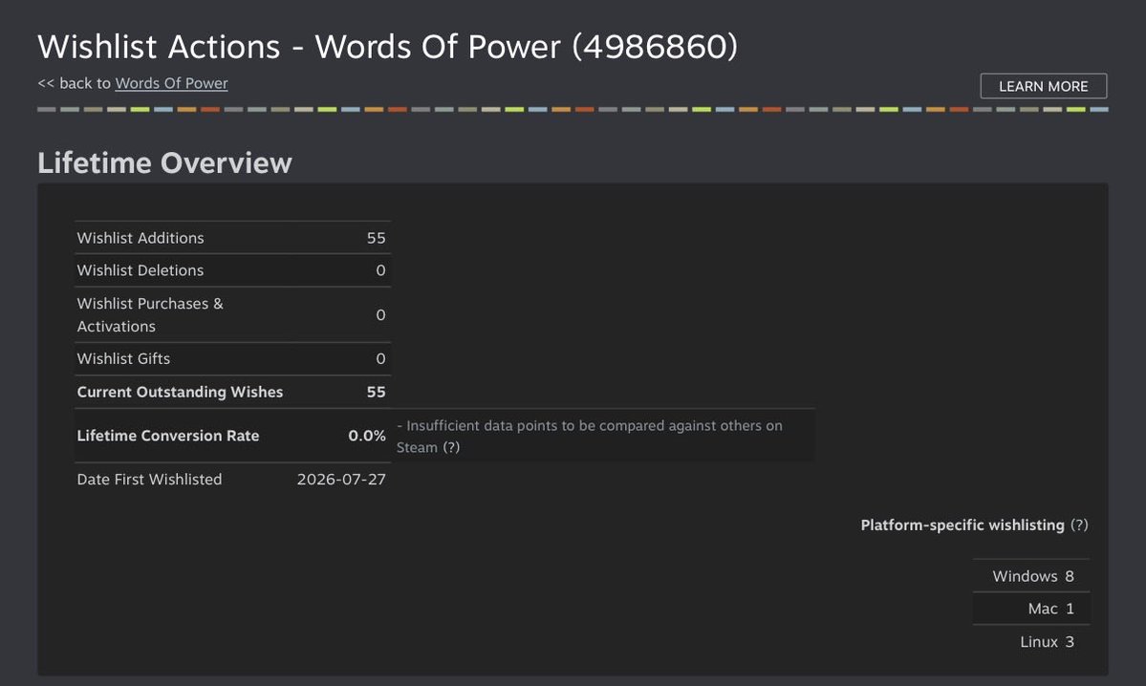Click the (?) next to Platform-specific wishlisting
1146x686 pixels.
click(x=1079, y=525)
